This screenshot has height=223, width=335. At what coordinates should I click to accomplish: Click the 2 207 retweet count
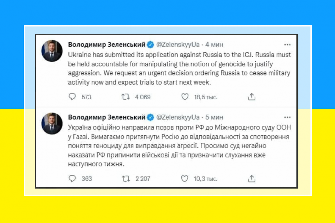click(142, 179)
